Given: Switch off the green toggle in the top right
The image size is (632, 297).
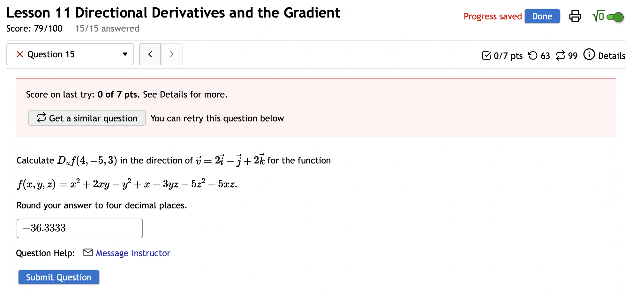Looking at the screenshot, I should [x=616, y=18].
